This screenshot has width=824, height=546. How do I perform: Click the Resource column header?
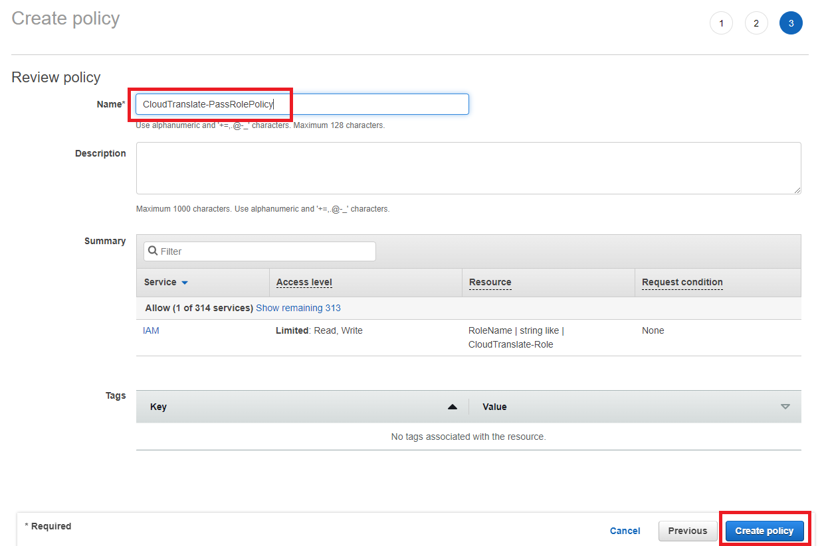(x=490, y=282)
